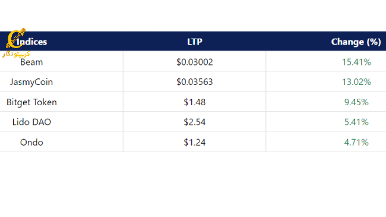Select the 9.45% change for Bitget Token
This screenshot has height=217, width=386.
[x=356, y=102]
